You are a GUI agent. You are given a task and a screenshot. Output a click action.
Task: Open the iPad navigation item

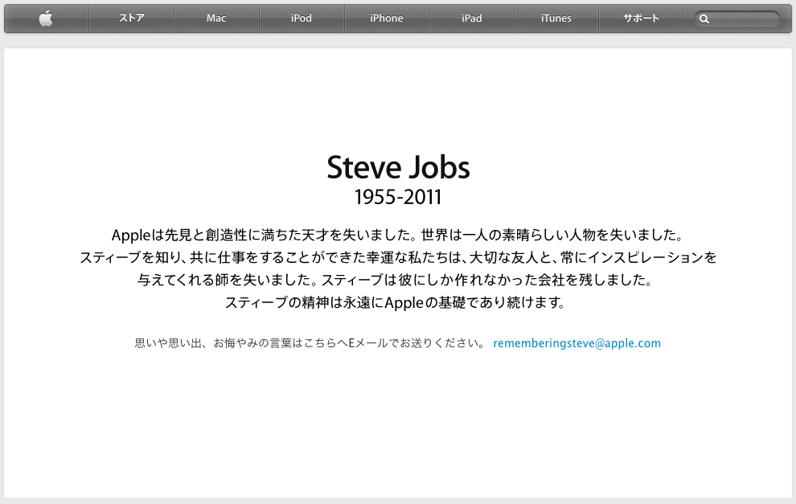pos(472,18)
